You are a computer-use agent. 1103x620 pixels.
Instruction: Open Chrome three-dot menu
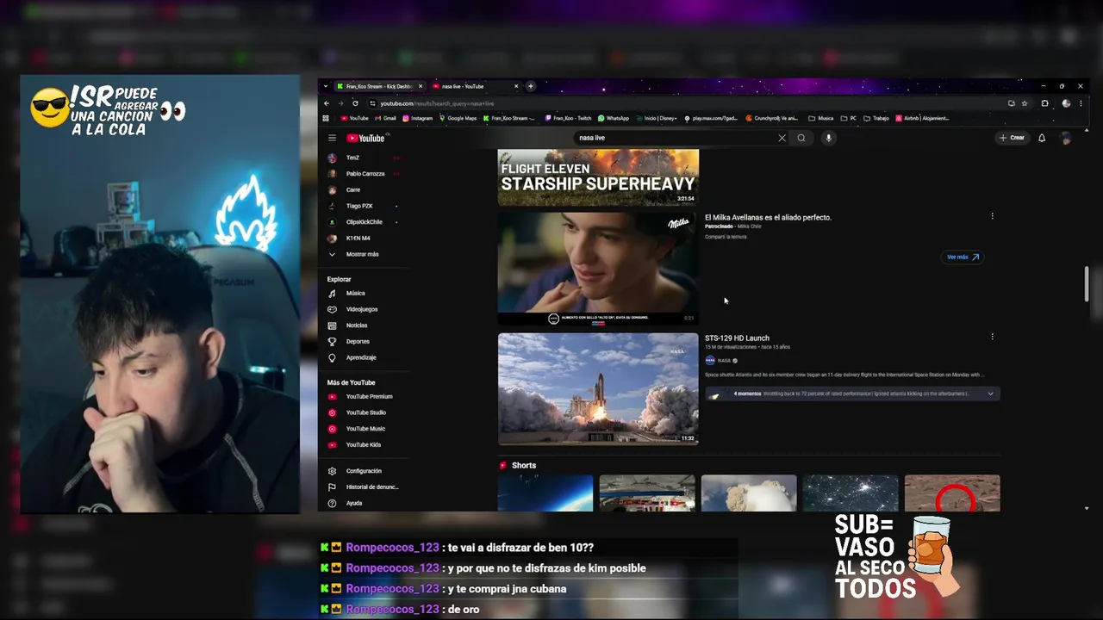click(x=1081, y=103)
